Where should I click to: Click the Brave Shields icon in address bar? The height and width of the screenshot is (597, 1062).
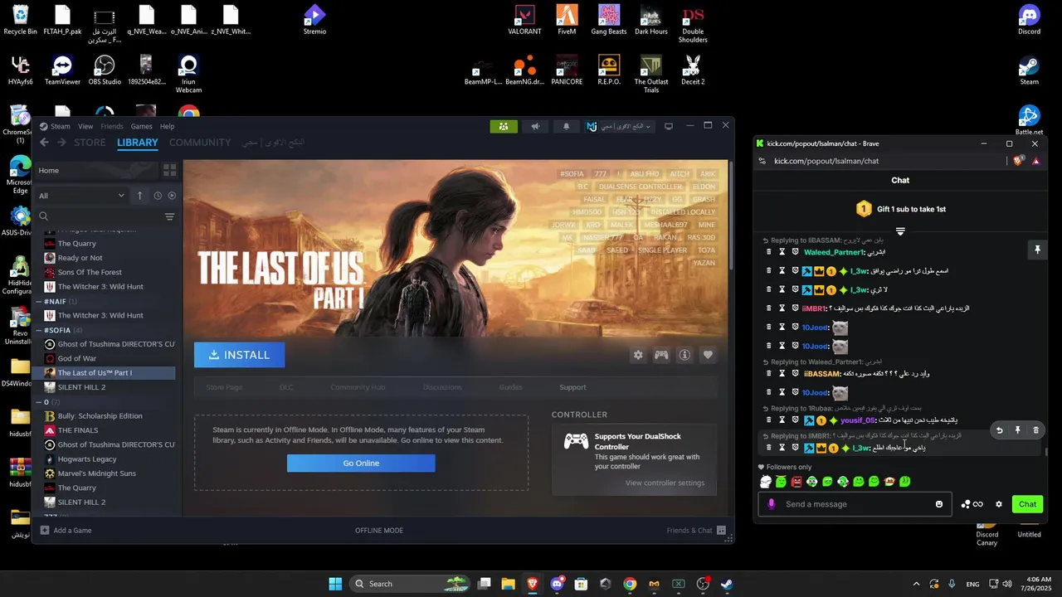1018,161
